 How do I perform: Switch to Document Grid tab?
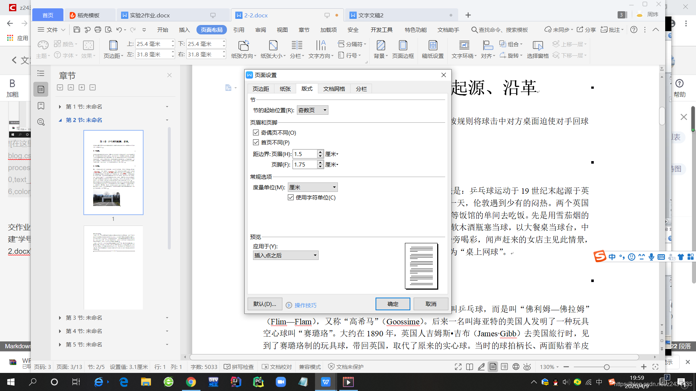334,89
